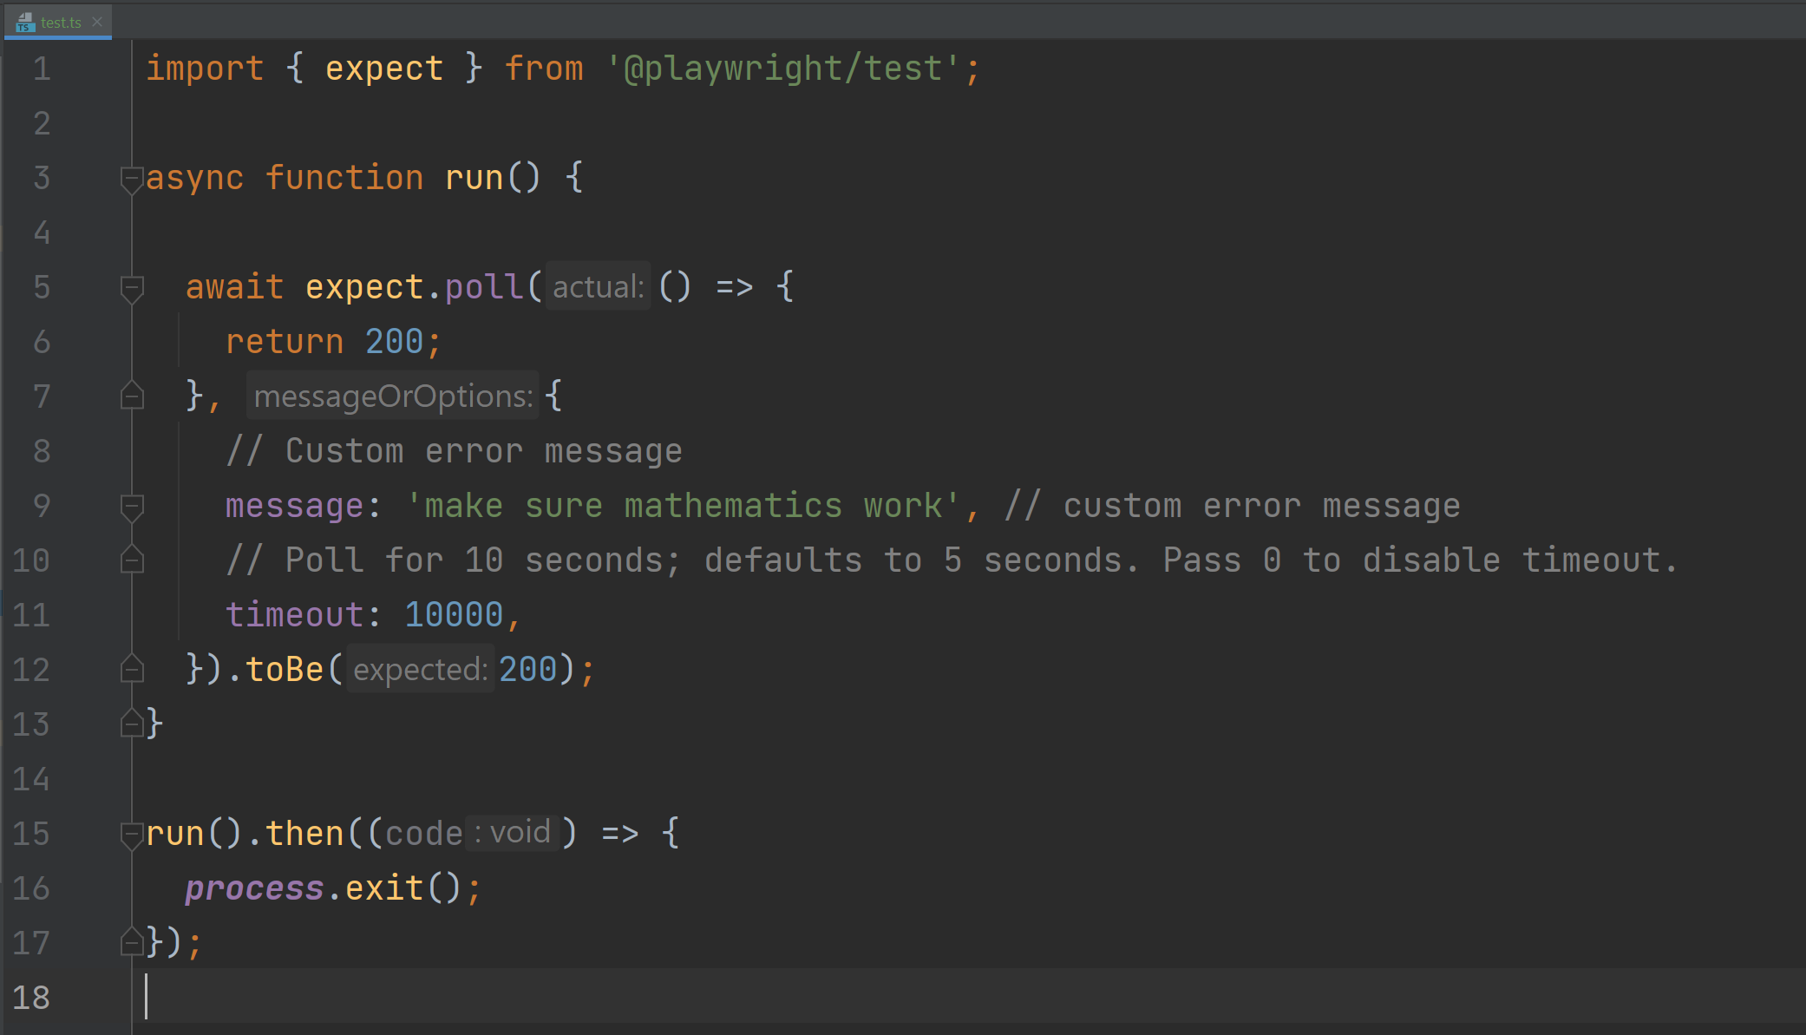Click the TypeScript file icon on tab
The image size is (1806, 1035).
coord(24,23)
